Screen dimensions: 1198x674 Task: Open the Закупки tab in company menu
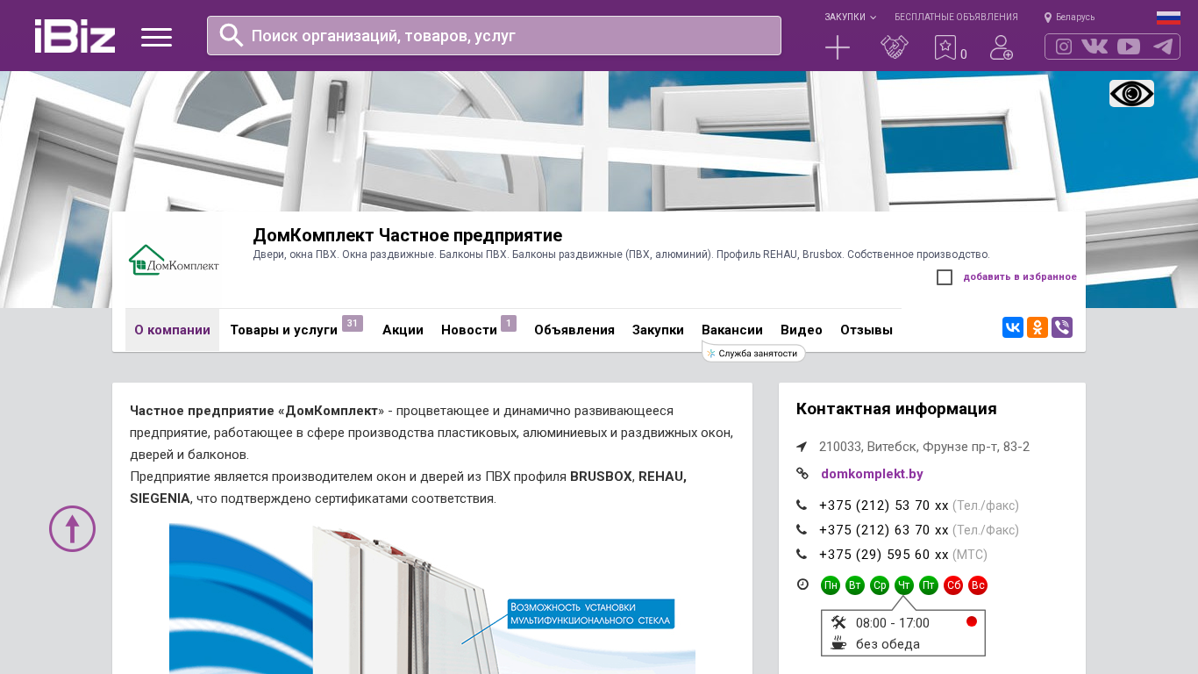point(658,330)
